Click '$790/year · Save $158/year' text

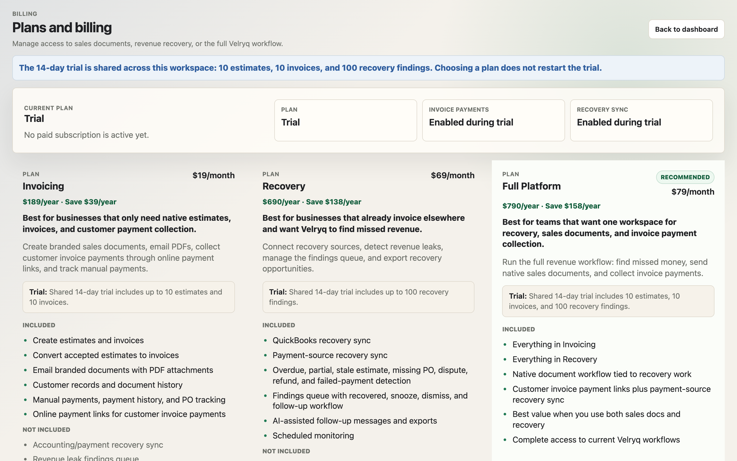(x=551, y=206)
